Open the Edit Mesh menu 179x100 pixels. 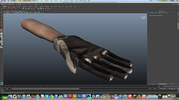pyautogui.click(x=47, y=1)
